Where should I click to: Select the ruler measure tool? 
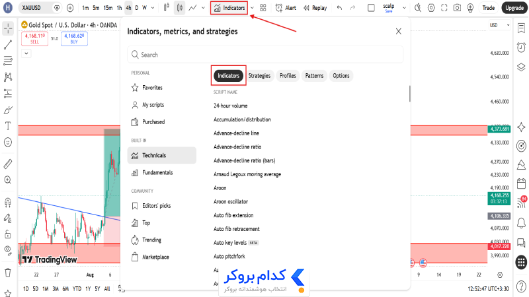point(8,164)
